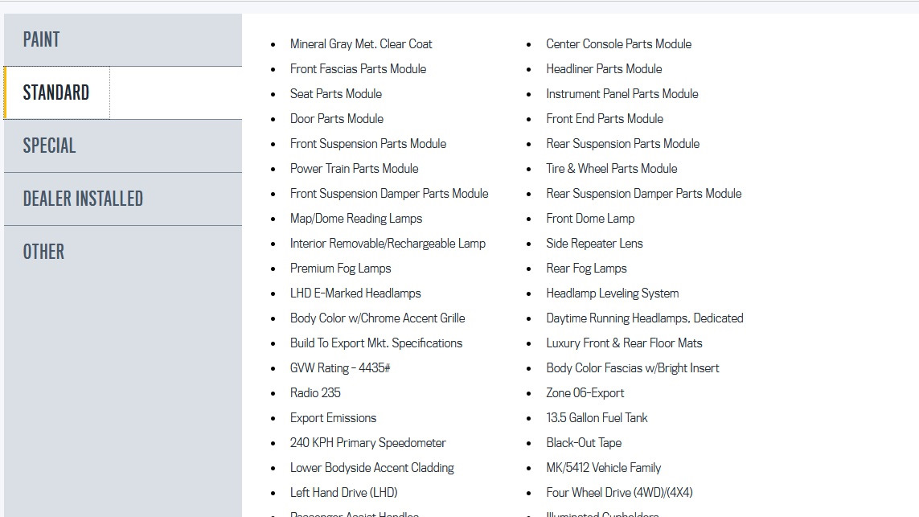This screenshot has height=517, width=919.
Task: Click 'Door Parts Module' entry
Action: (x=336, y=119)
